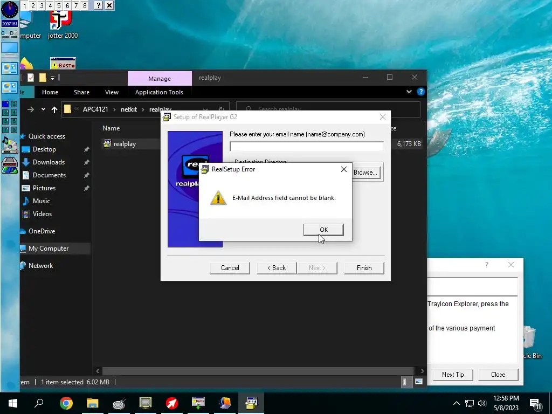
Task: Open Documents in the navigation pane
Action: click(x=49, y=175)
